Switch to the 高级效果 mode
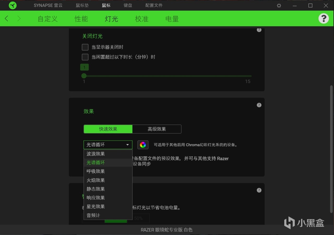334x235 pixels. click(x=157, y=129)
